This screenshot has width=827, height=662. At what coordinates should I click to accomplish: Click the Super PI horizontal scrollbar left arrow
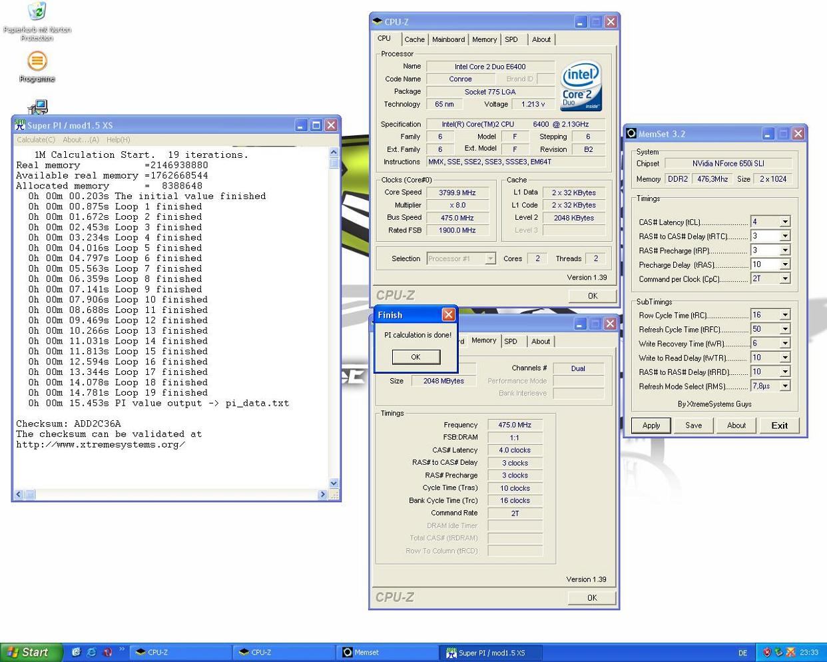(x=19, y=495)
